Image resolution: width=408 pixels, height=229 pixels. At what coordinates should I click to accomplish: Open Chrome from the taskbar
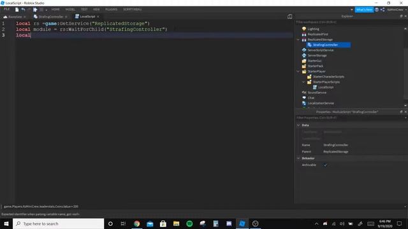coord(137,223)
